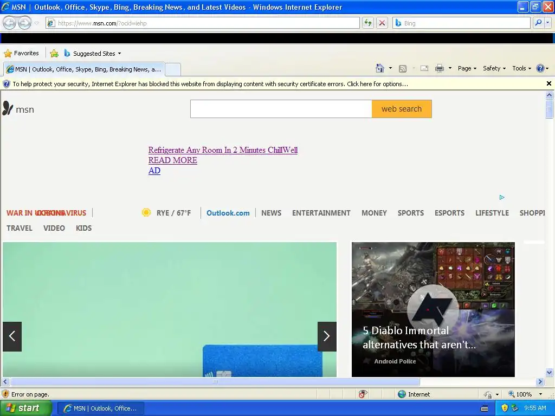Viewport: 555px width, 416px height.
Task: Click the Read Mail envelope icon
Action: pos(424,68)
